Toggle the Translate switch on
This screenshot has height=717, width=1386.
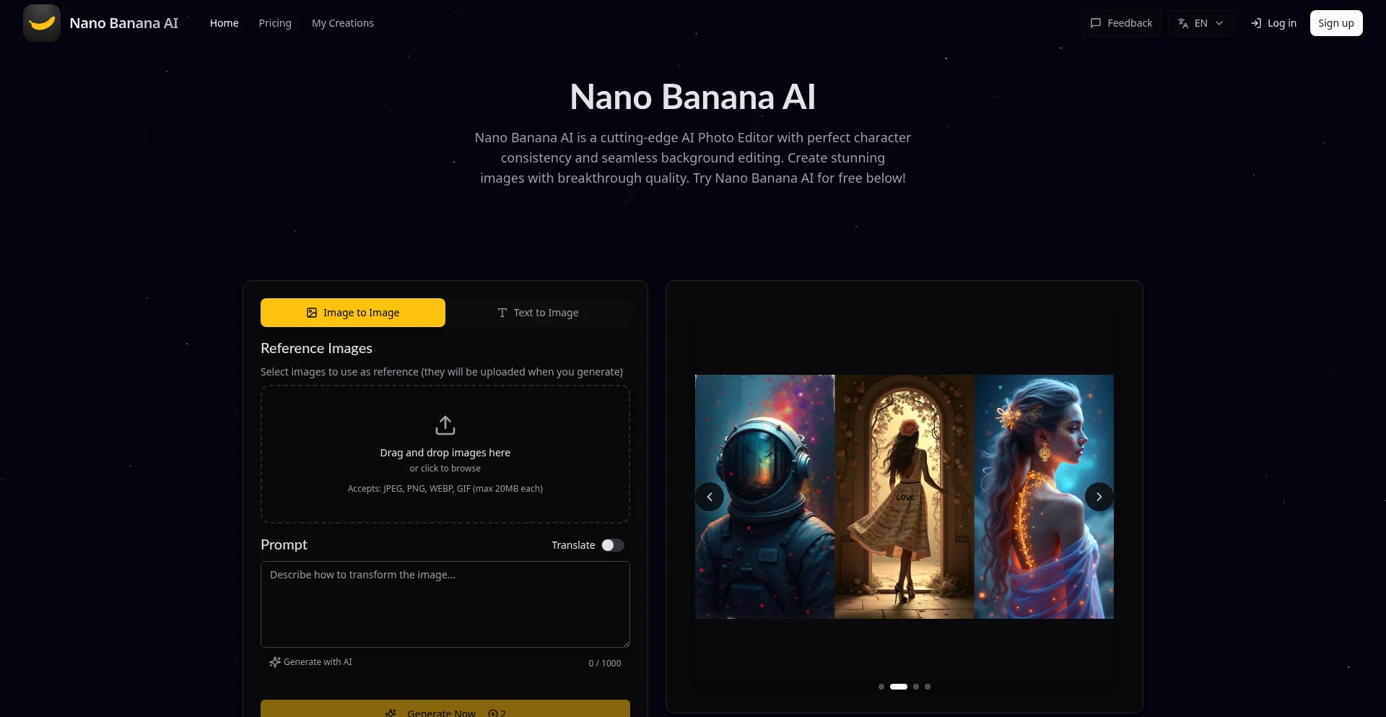click(x=613, y=545)
